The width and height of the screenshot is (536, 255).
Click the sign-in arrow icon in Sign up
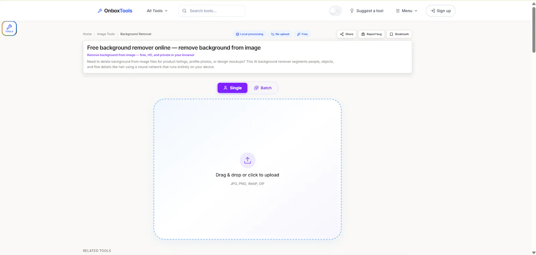[x=433, y=11]
